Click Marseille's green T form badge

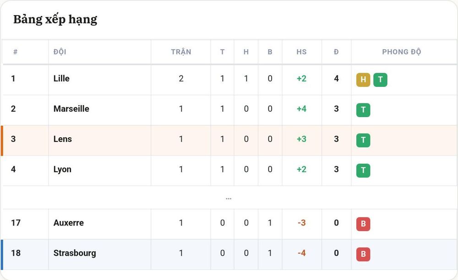(363, 110)
